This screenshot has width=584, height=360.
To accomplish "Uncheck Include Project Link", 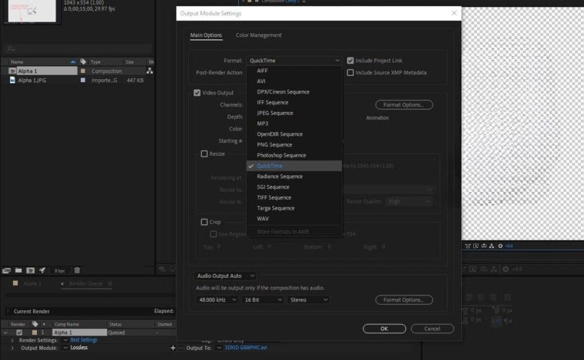I will pos(350,60).
